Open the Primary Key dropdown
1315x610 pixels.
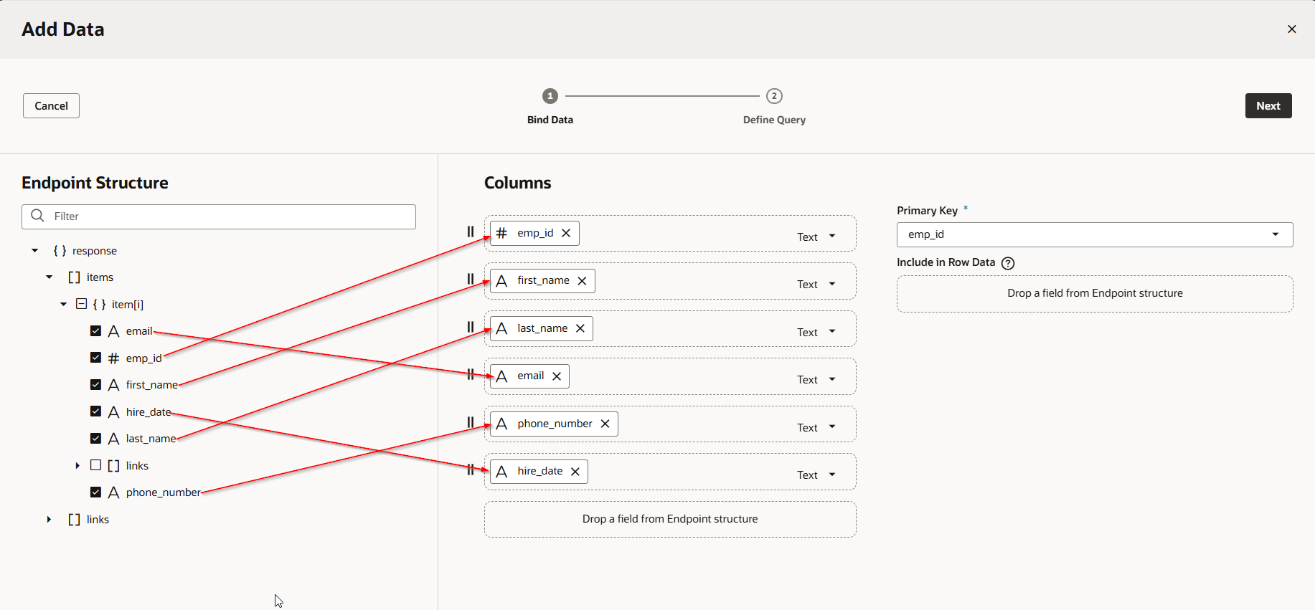click(1094, 234)
